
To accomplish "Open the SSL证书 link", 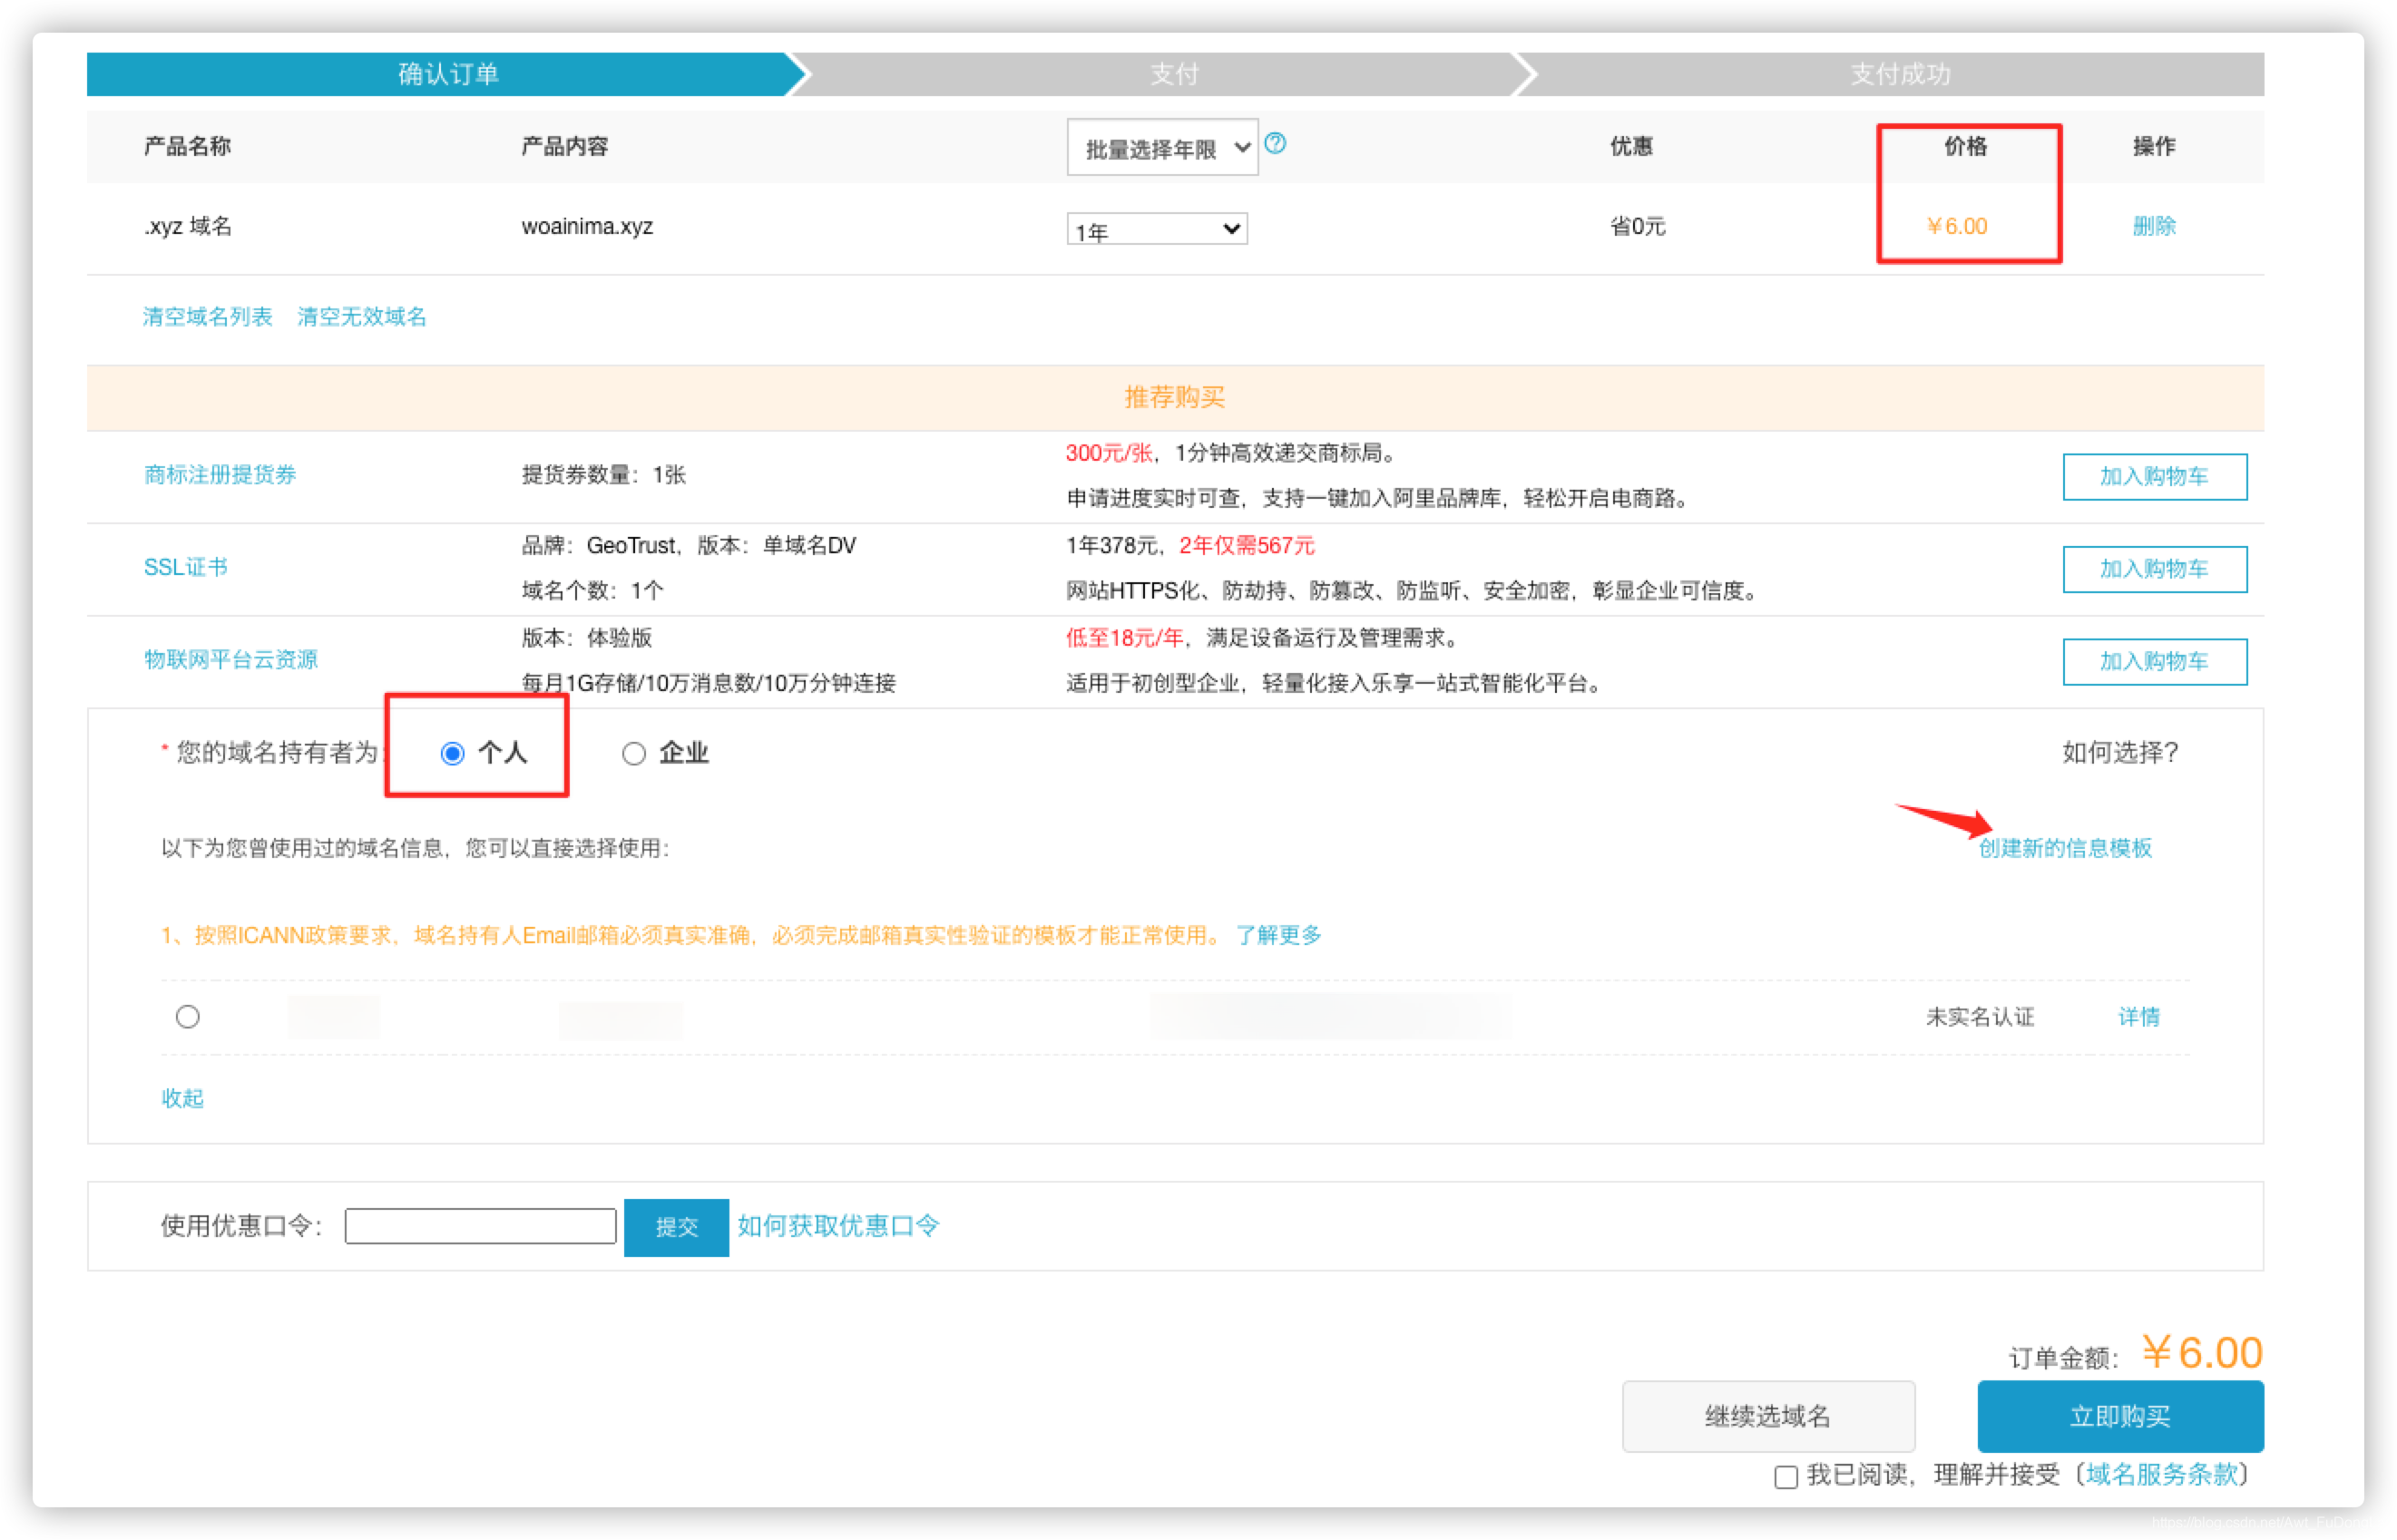I will click(186, 567).
